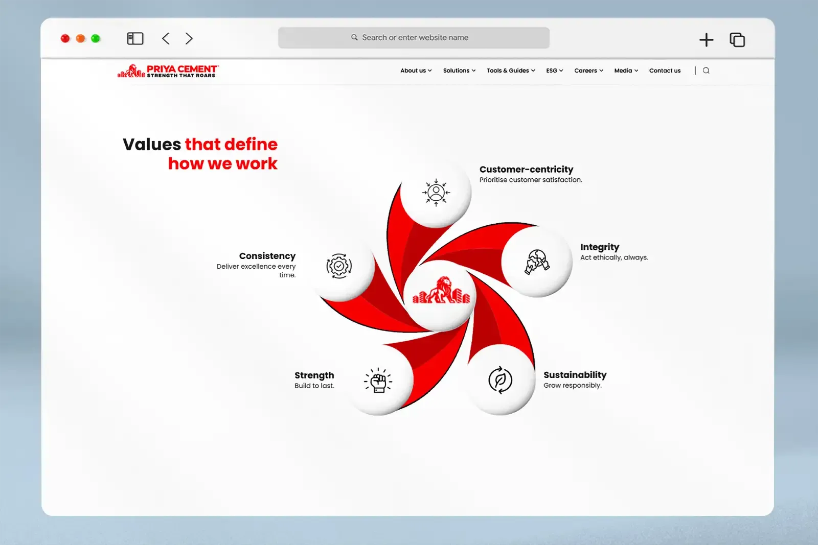Expand the Solutions dropdown menu
The height and width of the screenshot is (545, 818).
click(x=459, y=70)
